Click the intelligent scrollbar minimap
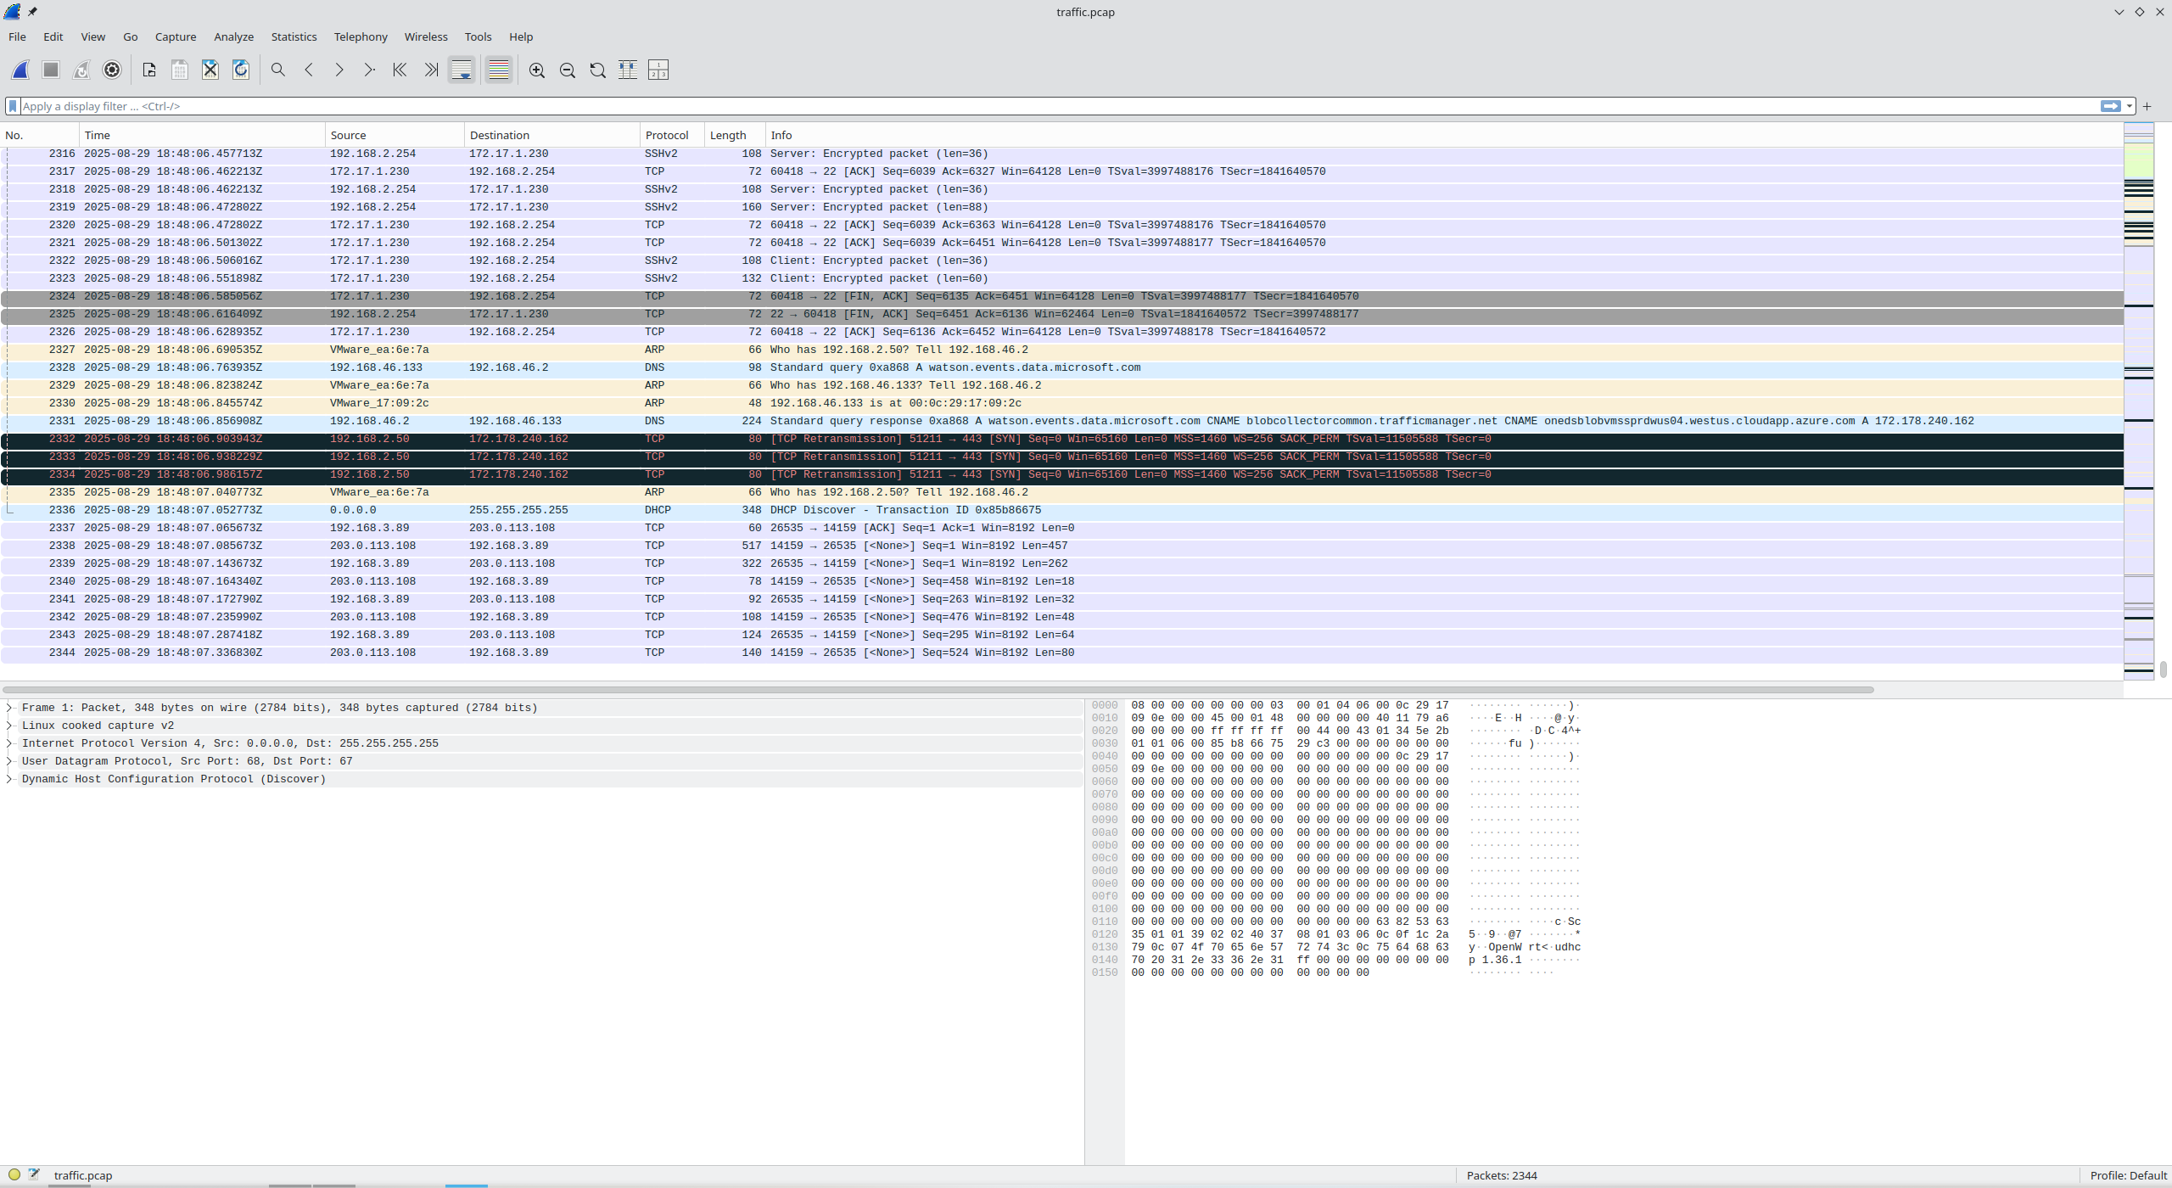Viewport: 2172px width, 1188px height. [x=2138, y=401]
